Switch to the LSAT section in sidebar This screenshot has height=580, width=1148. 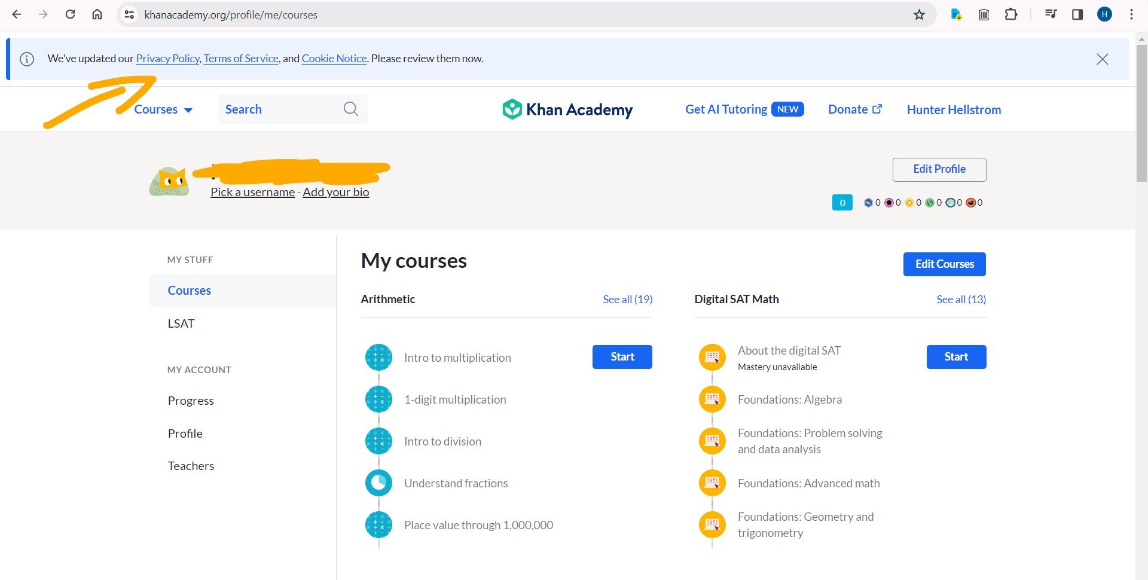point(181,323)
